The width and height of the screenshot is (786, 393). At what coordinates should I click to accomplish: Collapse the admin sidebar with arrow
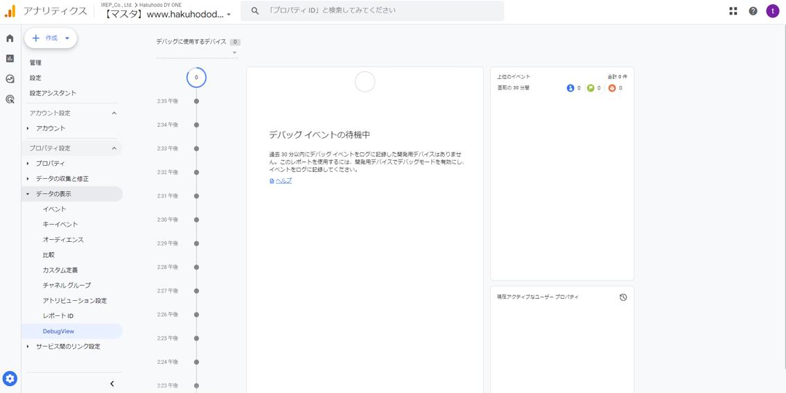coord(112,383)
